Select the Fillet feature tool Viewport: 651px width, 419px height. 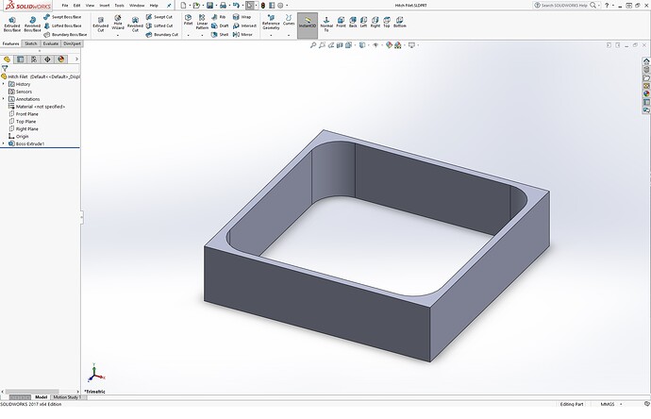coord(188,21)
